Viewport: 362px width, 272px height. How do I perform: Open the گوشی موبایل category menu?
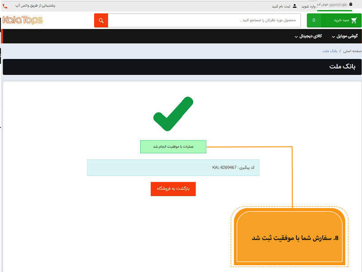coord(347,36)
